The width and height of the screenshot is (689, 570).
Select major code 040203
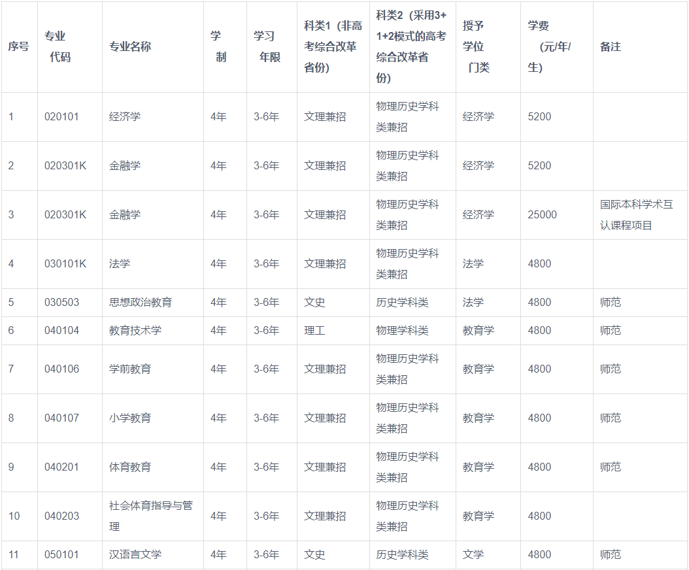point(62,516)
